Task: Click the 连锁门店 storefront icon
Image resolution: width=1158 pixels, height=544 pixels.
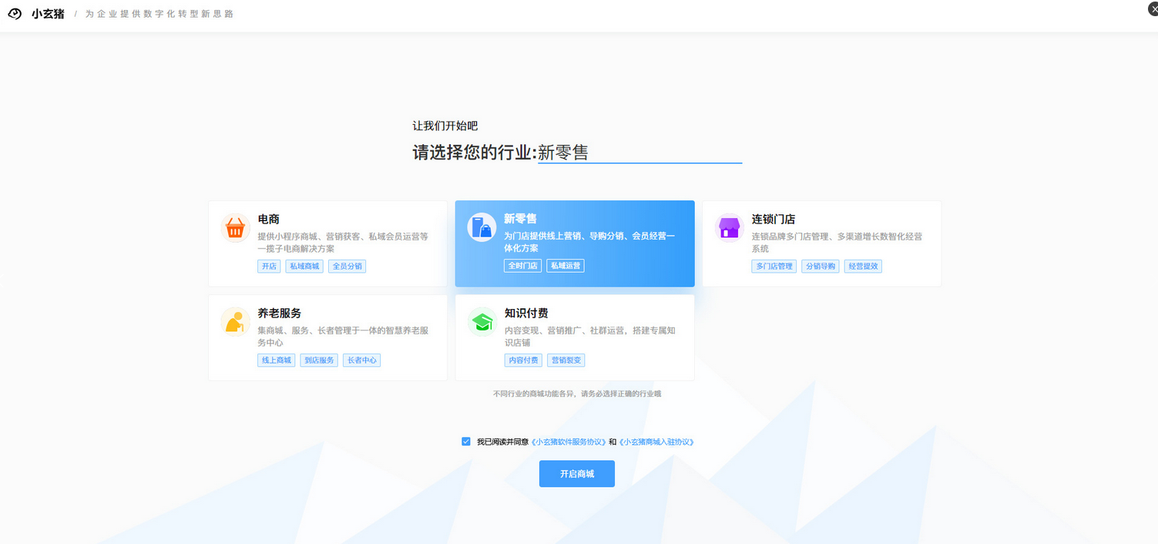Action: [728, 227]
